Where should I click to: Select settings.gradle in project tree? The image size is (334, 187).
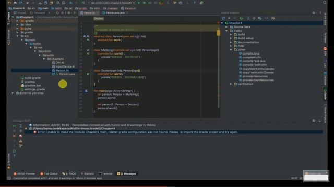[34, 89]
